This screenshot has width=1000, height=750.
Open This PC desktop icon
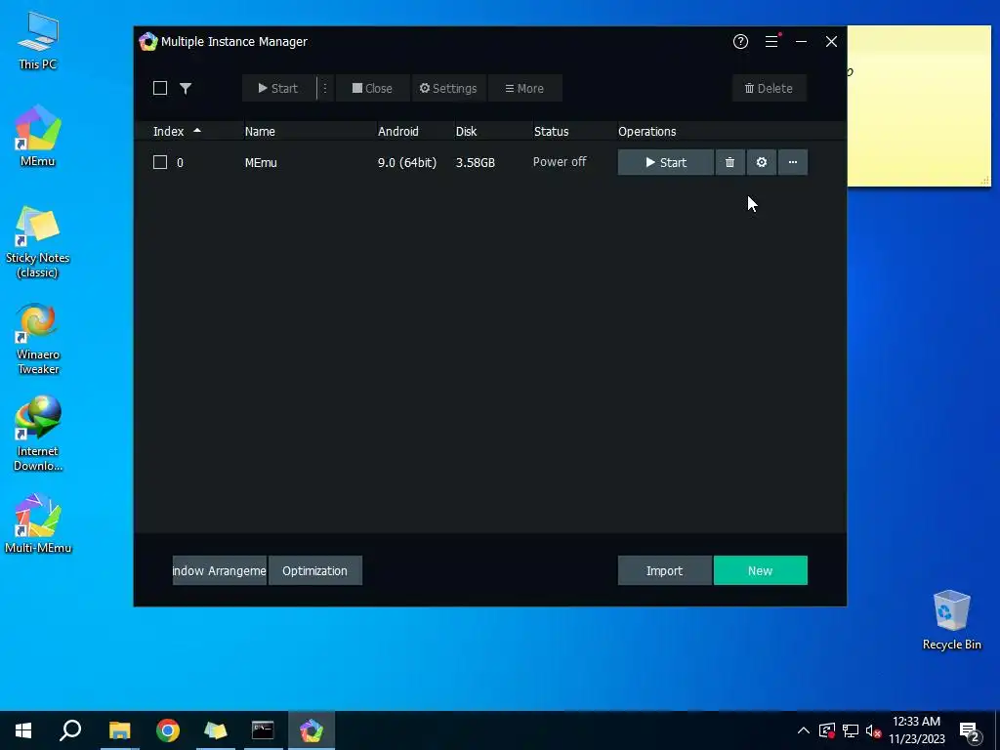[x=38, y=41]
